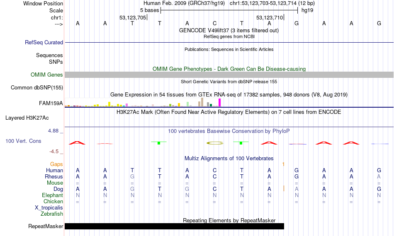Select the tallest tan GTEx expression bar
This screenshot has height=236, width=394.
coord(202,102)
